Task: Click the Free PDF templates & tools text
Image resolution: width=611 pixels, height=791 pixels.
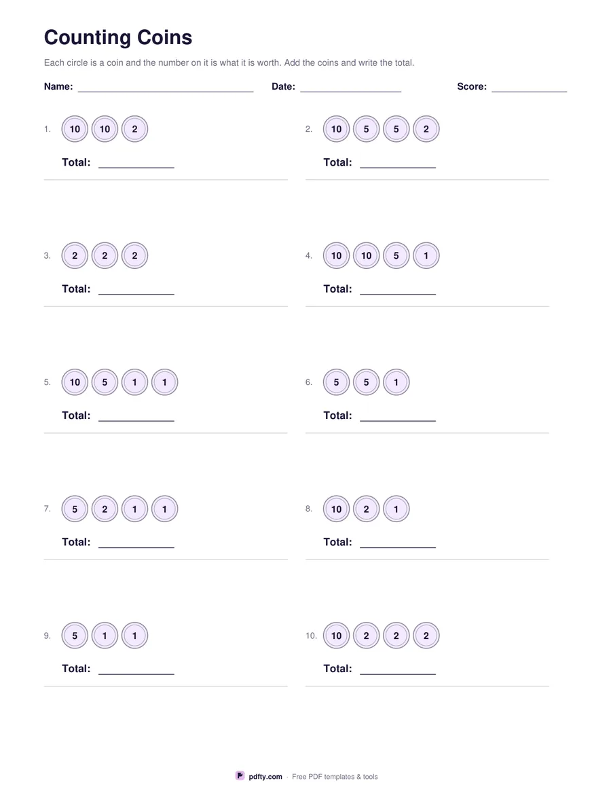Action: (x=335, y=776)
